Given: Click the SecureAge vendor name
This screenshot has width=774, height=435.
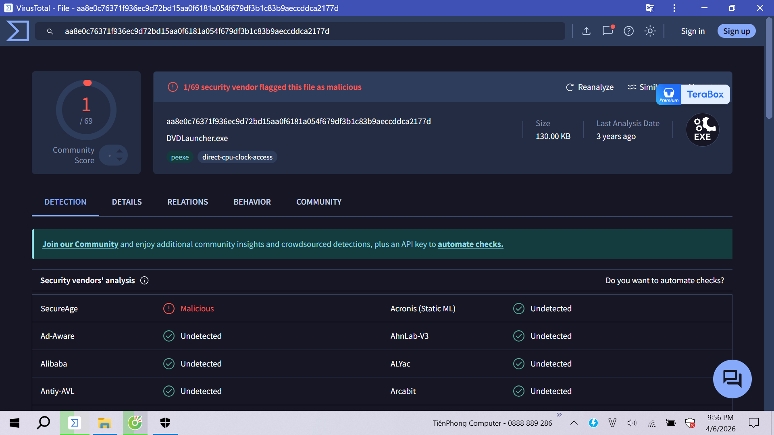Looking at the screenshot, I should tap(59, 309).
